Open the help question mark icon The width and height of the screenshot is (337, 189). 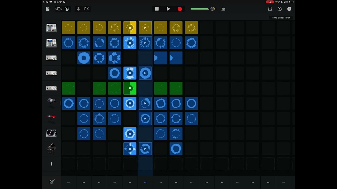click(x=289, y=9)
